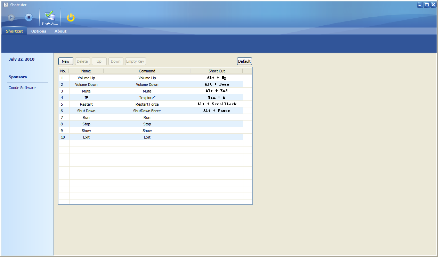
Task: Select the Exit name cell in table
Action: click(x=87, y=137)
